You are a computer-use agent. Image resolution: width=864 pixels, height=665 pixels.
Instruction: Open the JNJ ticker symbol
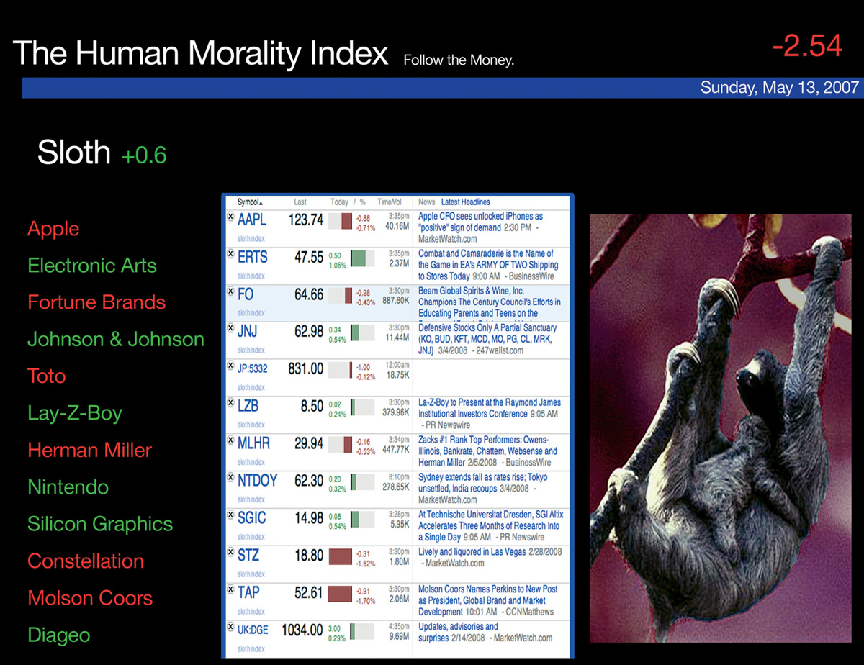click(248, 331)
